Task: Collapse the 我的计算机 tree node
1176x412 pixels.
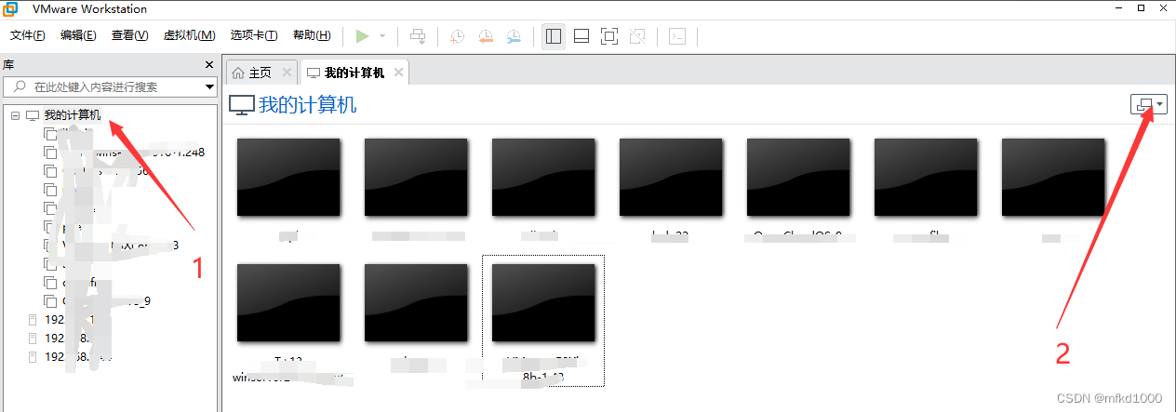Action: tap(16, 115)
